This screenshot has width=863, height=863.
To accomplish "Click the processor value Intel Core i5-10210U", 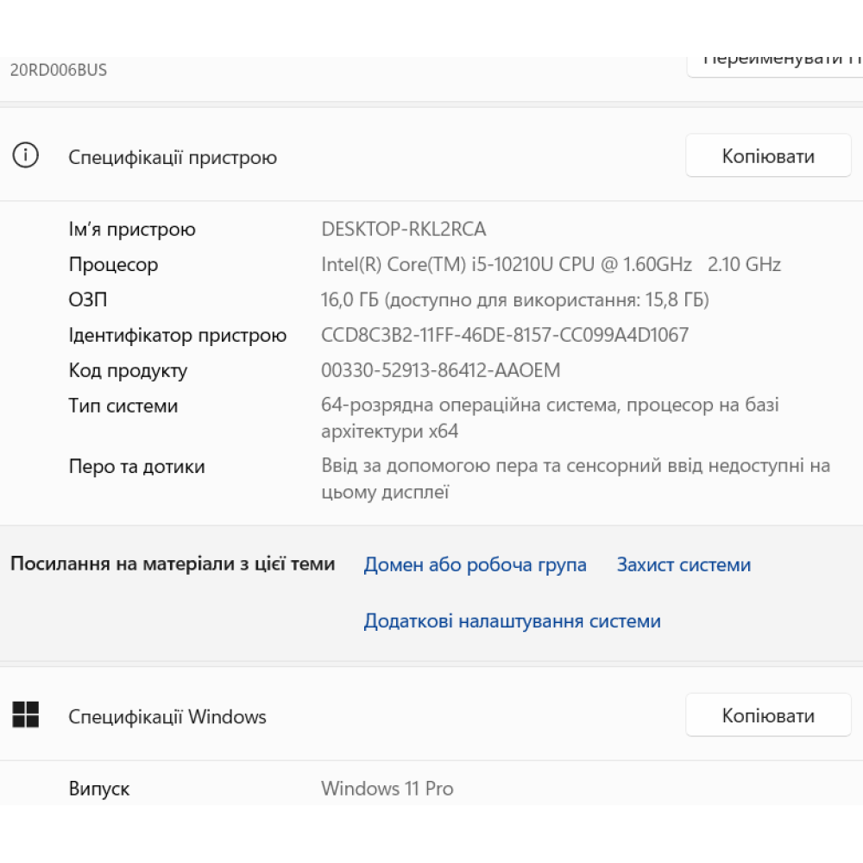I will [551, 265].
